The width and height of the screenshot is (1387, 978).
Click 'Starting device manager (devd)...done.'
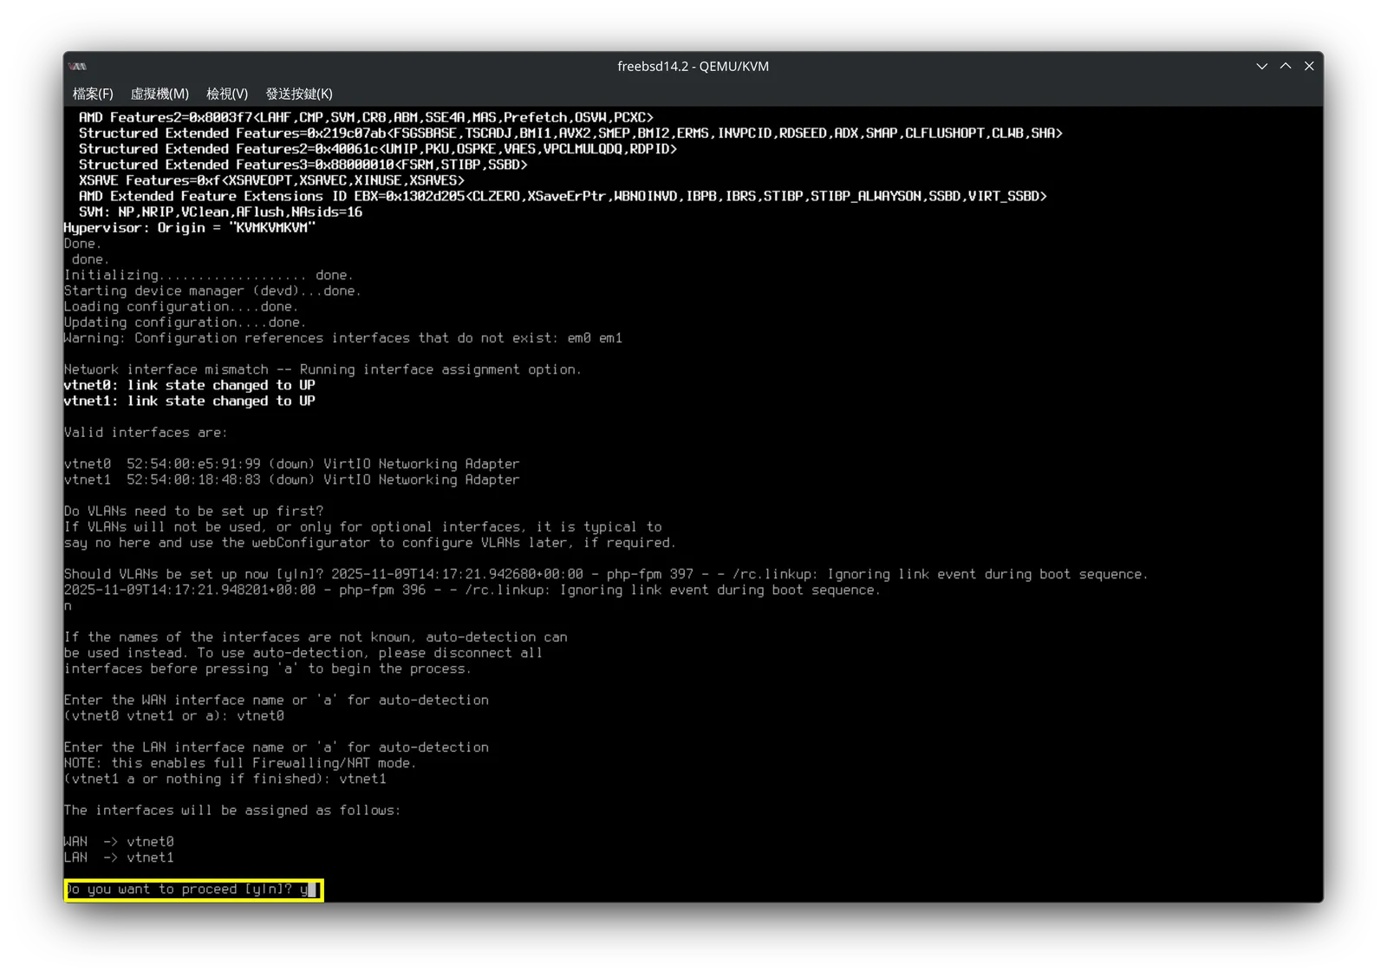pos(212,291)
